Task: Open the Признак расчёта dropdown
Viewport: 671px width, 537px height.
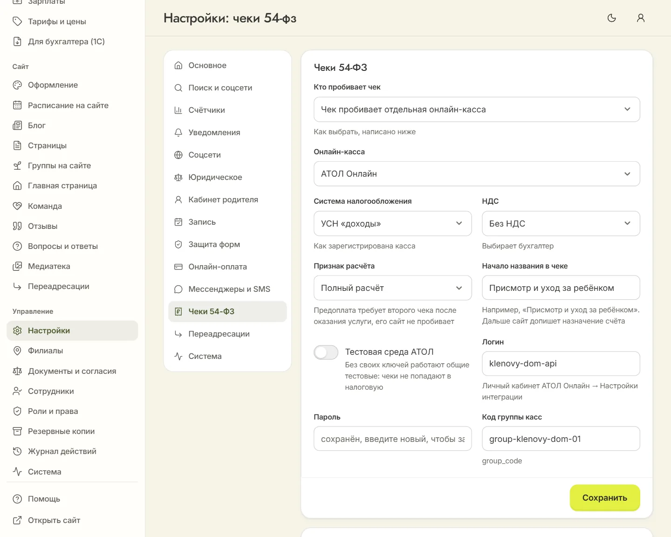Action: click(x=392, y=288)
